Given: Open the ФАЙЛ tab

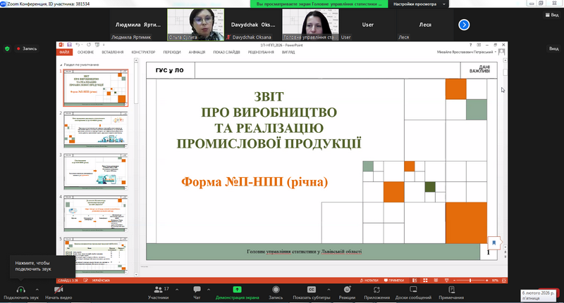Looking at the screenshot, I should tap(64, 52).
